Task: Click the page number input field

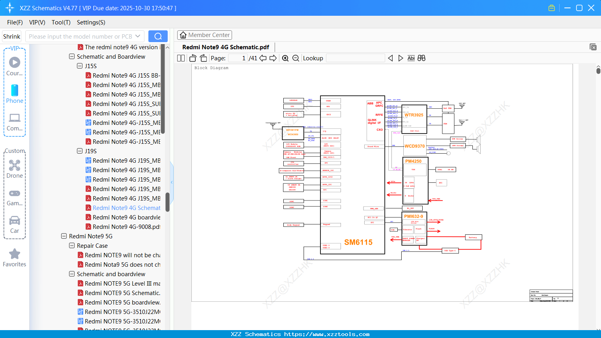Action: (x=237, y=58)
